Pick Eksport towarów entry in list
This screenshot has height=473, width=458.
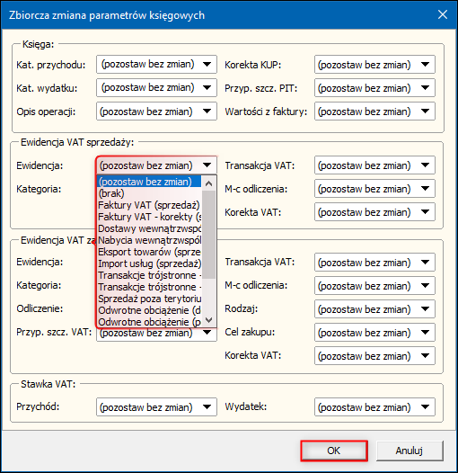(150, 252)
